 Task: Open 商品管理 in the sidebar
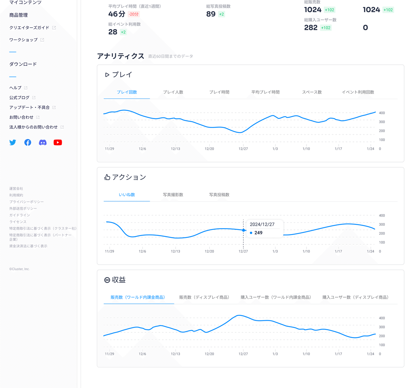pos(19,15)
